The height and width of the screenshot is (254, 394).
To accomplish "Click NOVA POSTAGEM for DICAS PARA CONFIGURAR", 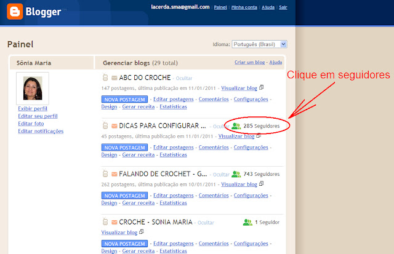I will tap(124, 148).
